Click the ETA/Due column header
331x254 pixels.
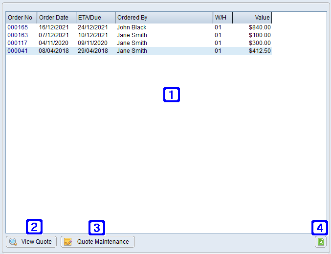[x=95, y=18]
